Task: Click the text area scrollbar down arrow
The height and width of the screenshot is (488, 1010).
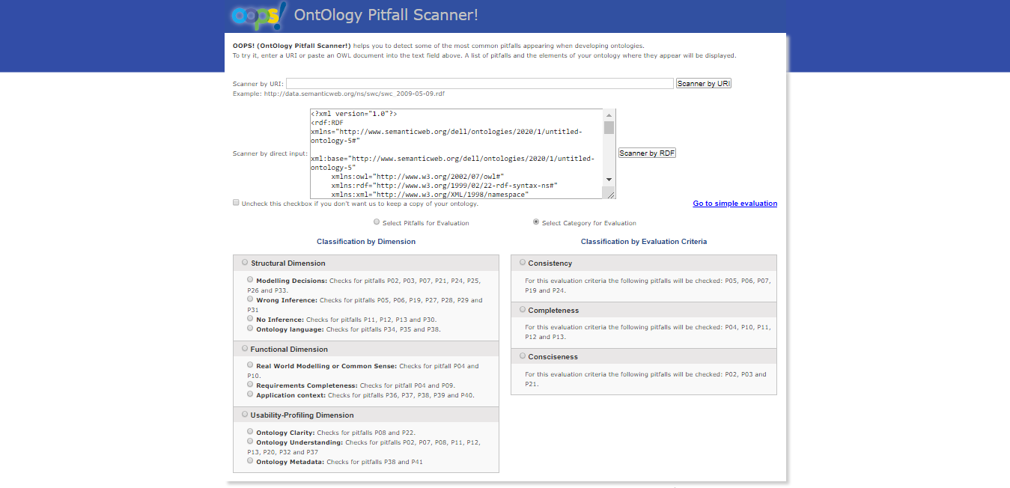Action: tap(609, 180)
